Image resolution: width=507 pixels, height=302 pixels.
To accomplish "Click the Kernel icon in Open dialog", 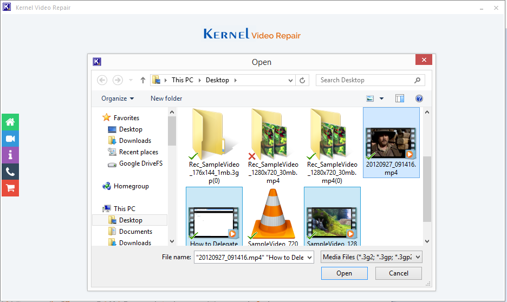I will [97, 62].
